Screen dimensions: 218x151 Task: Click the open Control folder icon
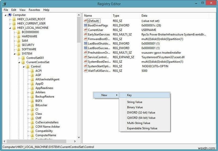28,67
